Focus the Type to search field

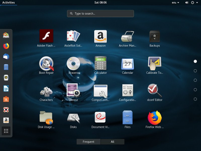click(x=100, y=14)
